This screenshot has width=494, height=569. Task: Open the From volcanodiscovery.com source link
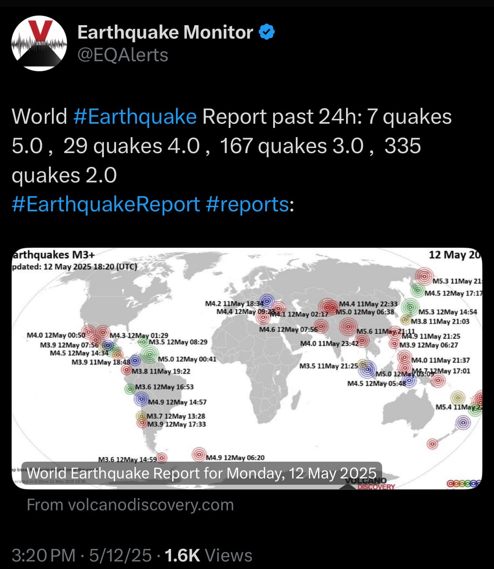point(130,505)
